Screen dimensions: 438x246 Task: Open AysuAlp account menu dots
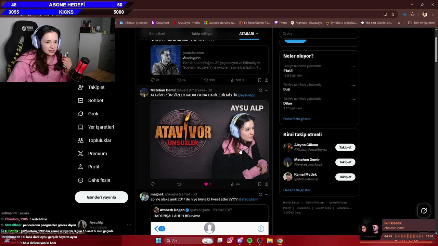tap(129, 225)
